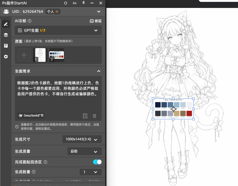Screen dimensions: 238x186
Task: Click the DeepSeek扩写 button
Action: click(x=31, y=116)
